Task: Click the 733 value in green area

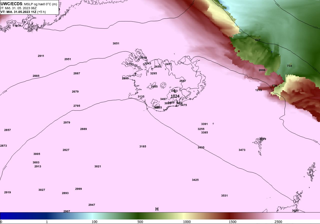Action: pos(289,66)
